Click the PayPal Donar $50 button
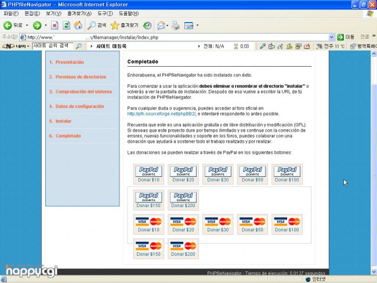Screen dimensions: 377x283 click(252, 175)
